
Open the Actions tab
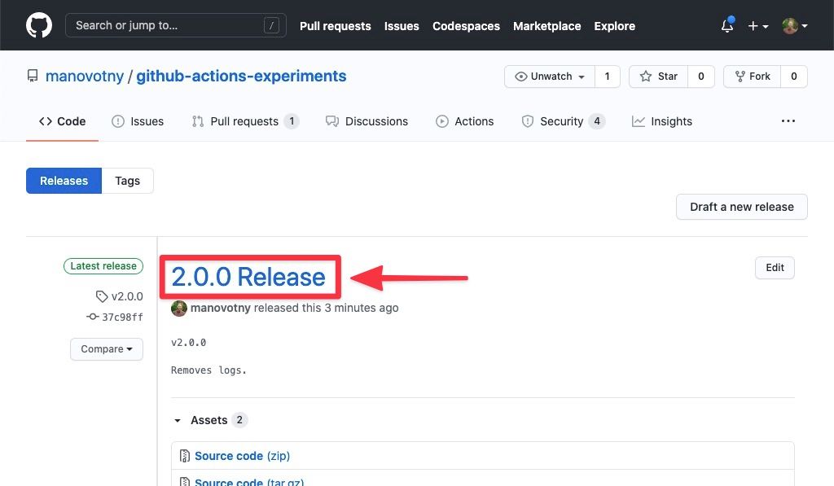point(465,121)
